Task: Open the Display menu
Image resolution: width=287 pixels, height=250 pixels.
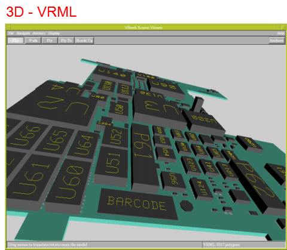Action: 54,33
